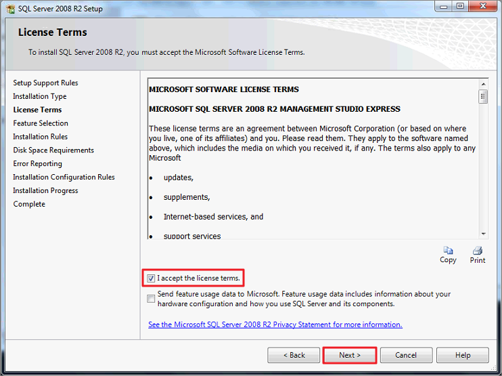502x376 pixels.
Task: Click the Print icon
Action: [x=478, y=251]
